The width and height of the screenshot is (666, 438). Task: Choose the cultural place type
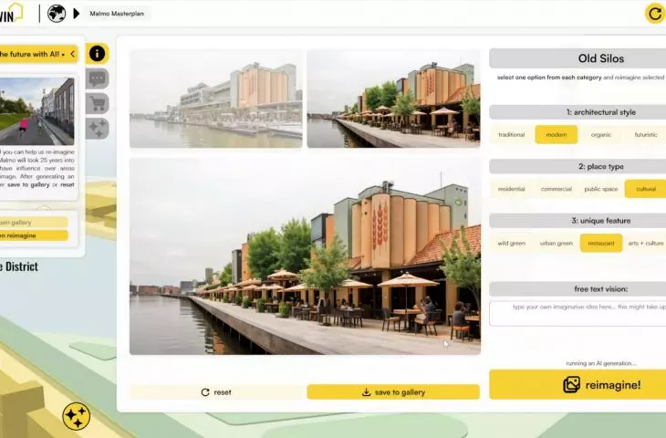pyautogui.click(x=645, y=189)
